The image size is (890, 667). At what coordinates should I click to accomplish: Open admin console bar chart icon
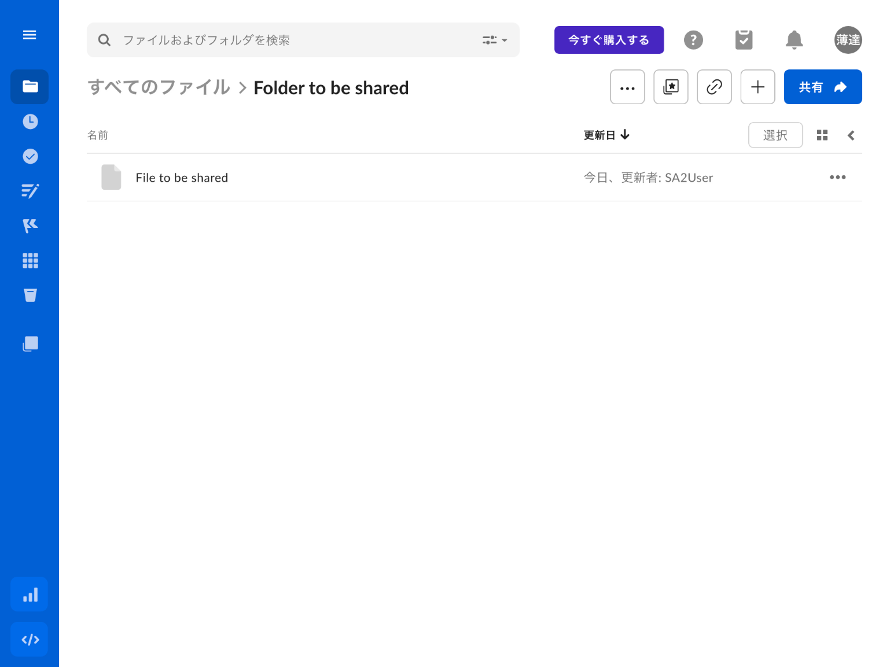coord(29,595)
